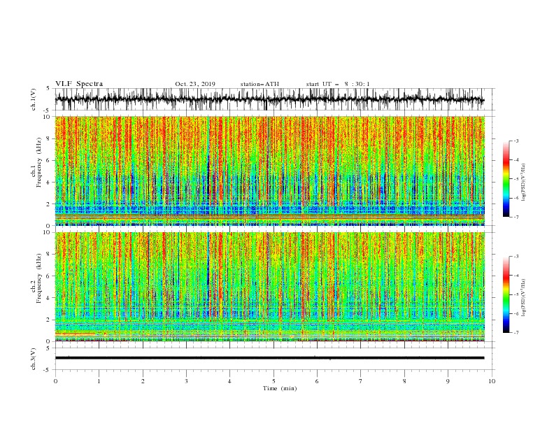This screenshot has height=428, width=554.
Task: Click the "8" tick on the time axis
Action: 404,381
